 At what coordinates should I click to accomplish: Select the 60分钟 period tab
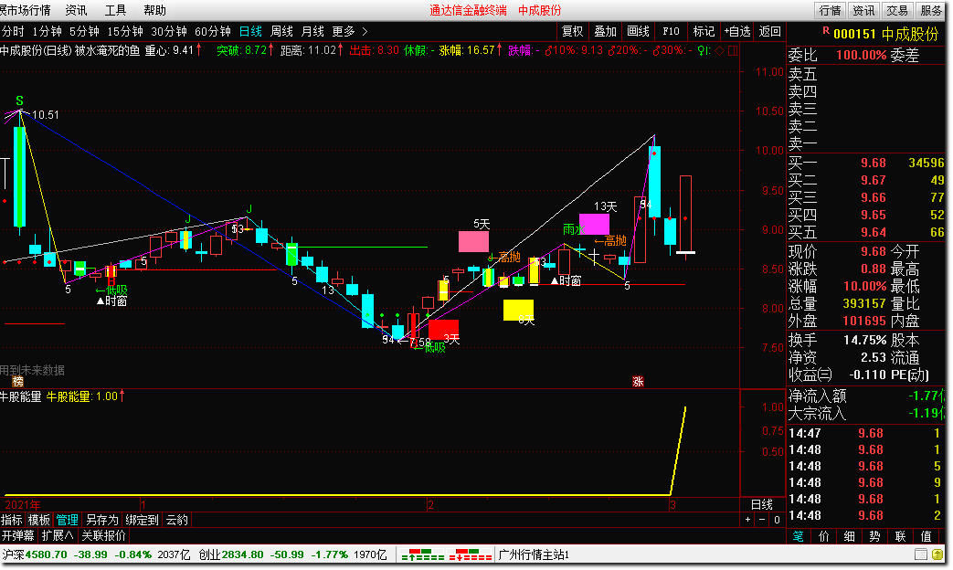pyautogui.click(x=212, y=32)
